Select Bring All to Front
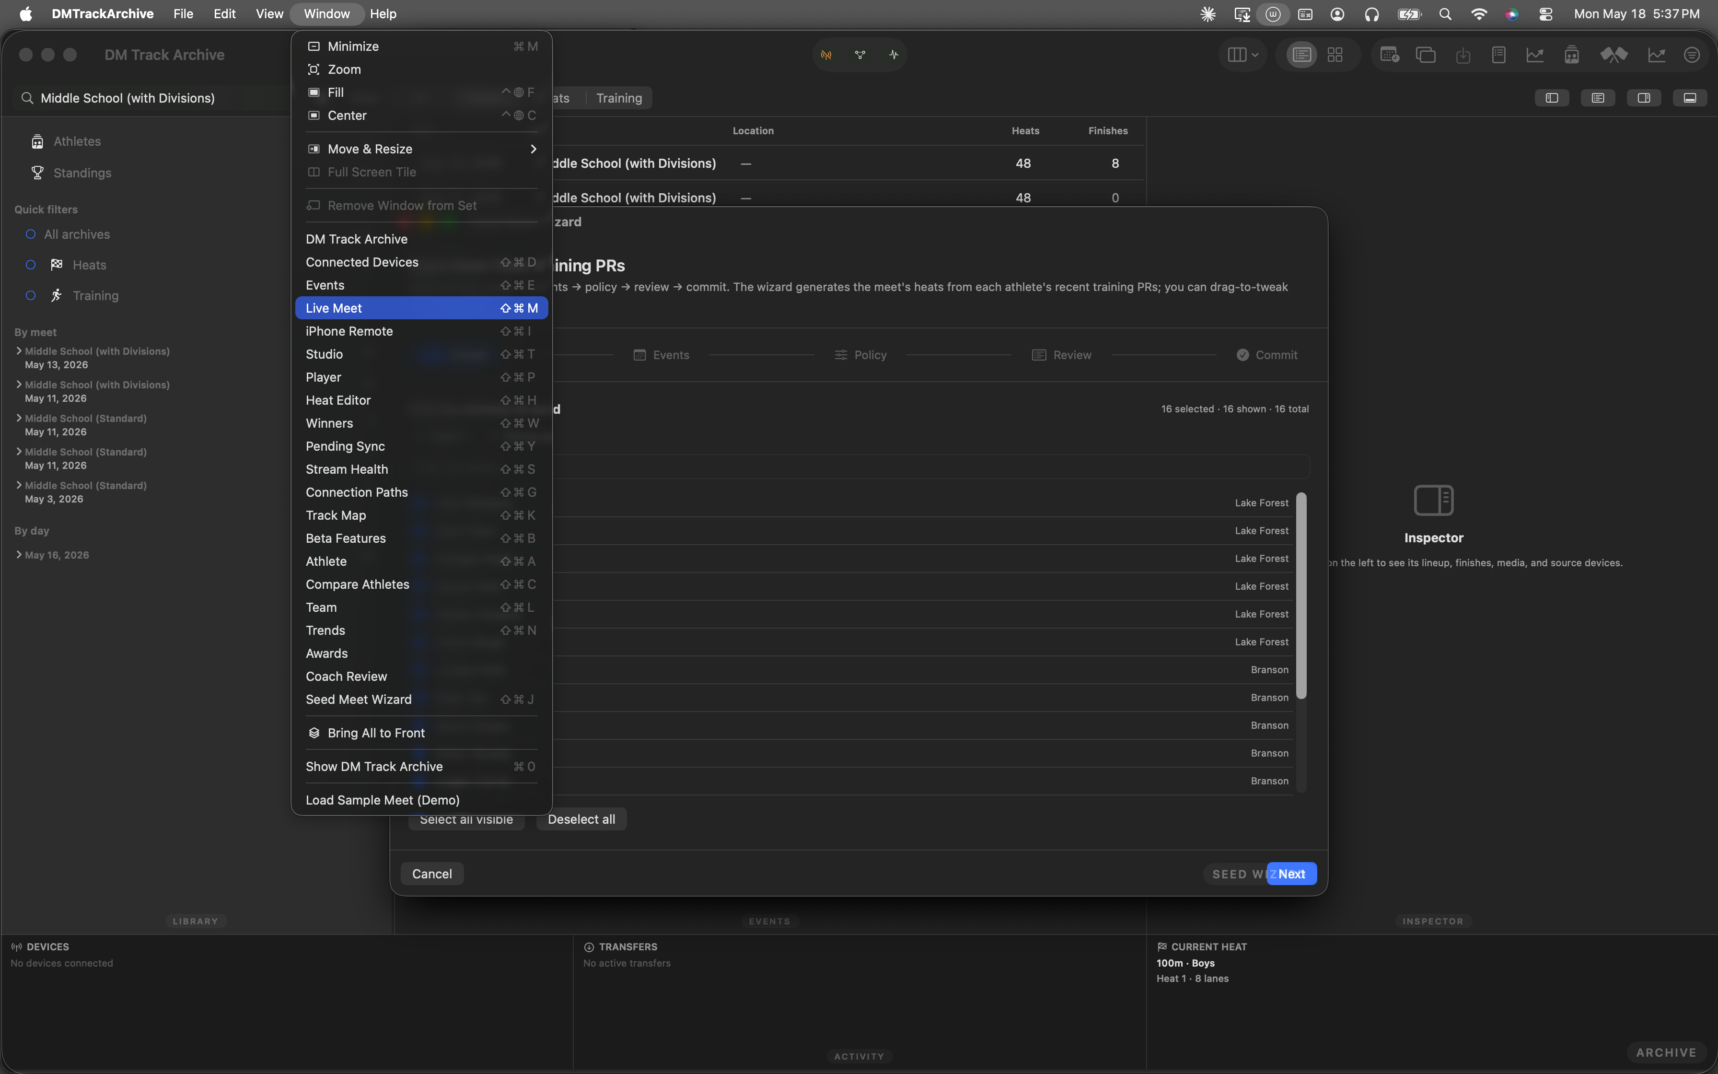The width and height of the screenshot is (1718, 1074). click(422, 733)
